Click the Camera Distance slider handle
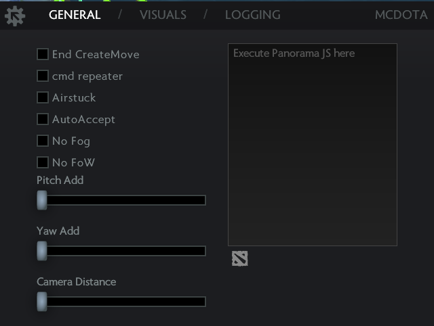Viewport: 434px width, 326px height. tap(42, 302)
